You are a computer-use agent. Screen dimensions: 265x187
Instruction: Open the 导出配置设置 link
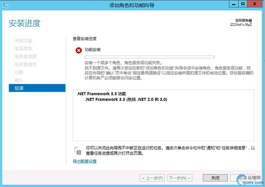coord(85,161)
